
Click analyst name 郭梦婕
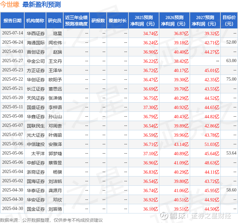(x=55, y=154)
